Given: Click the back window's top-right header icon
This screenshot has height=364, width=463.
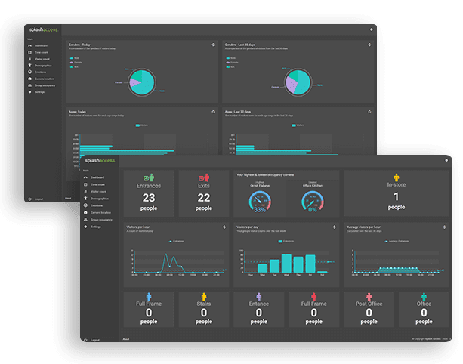Looking at the screenshot, I should coord(371,29).
